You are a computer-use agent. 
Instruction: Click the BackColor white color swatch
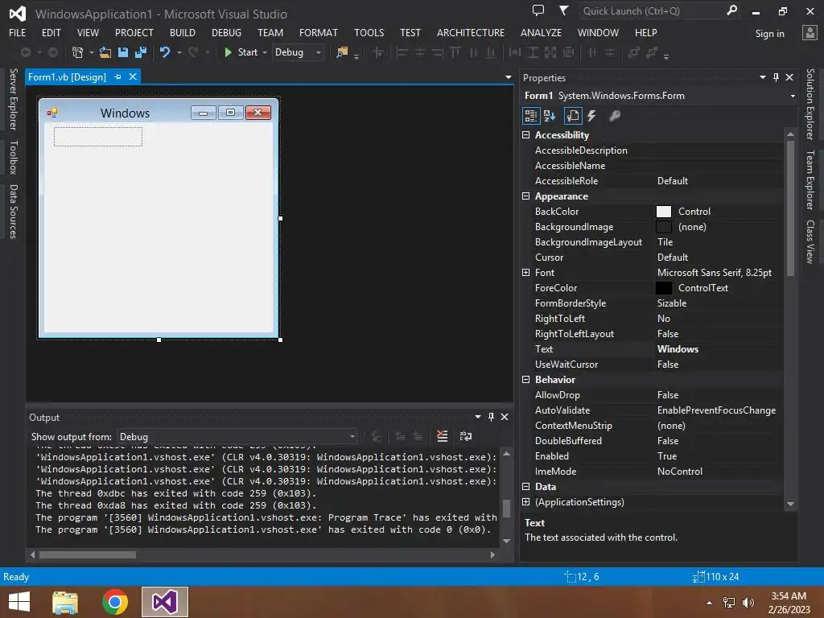pyautogui.click(x=664, y=212)
